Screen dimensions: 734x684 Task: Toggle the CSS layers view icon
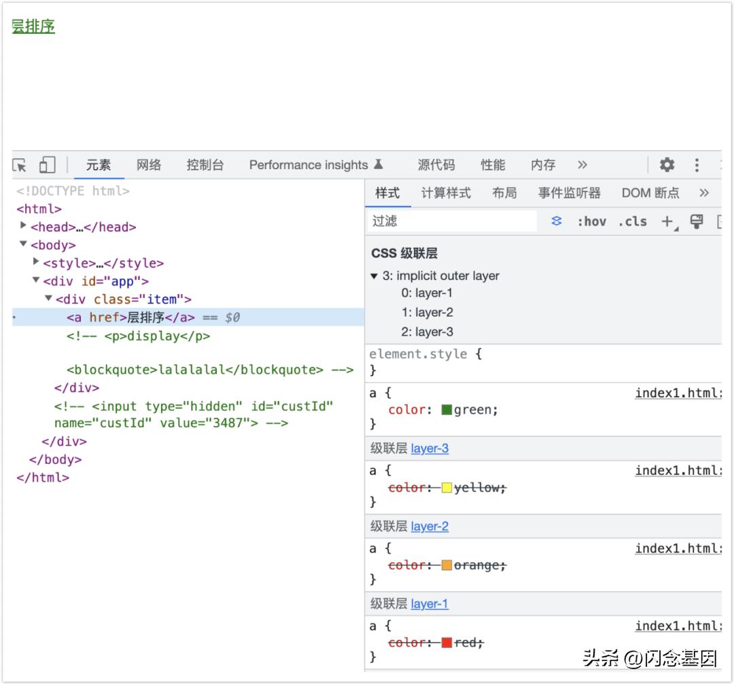[x=557, y=221]
